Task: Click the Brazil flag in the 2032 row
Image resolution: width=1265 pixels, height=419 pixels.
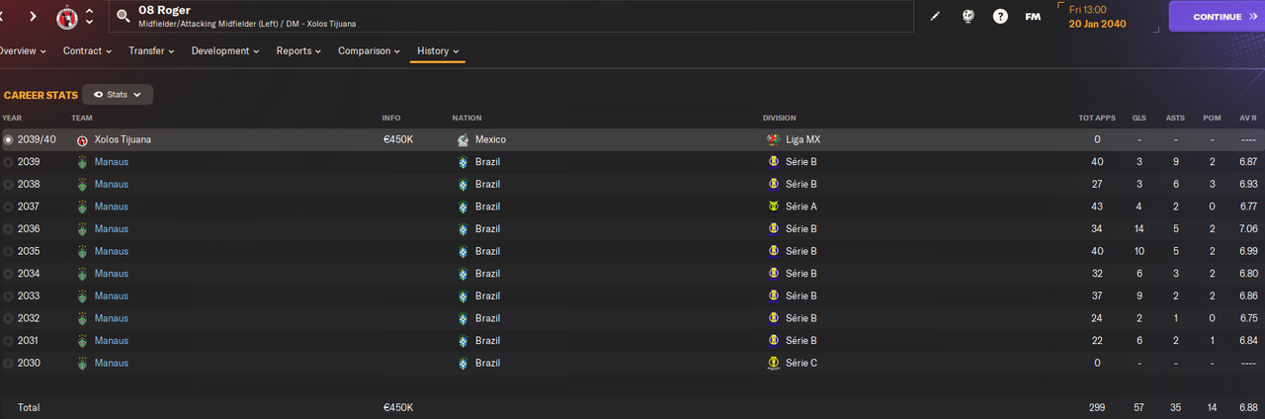Action: pos(463,318)
